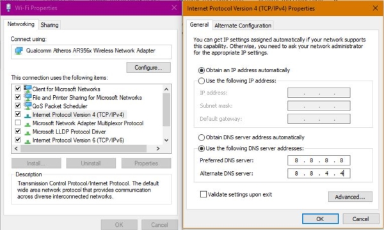This screenshot has width=384, height=230.
Task: Click the horizontal scroll right arrow
Action: (x=158, y=148)
